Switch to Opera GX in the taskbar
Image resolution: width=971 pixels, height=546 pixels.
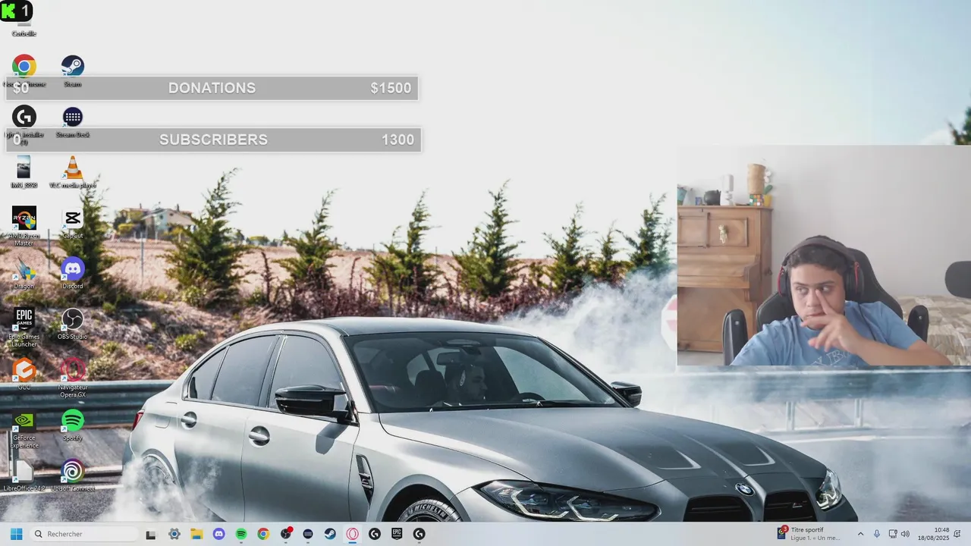tap(353, 534)
